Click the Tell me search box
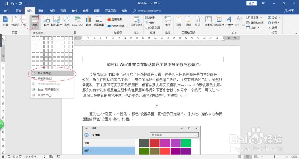Viewport: 299px width, 159px height. pyautogui.click(x=147, y=11)
